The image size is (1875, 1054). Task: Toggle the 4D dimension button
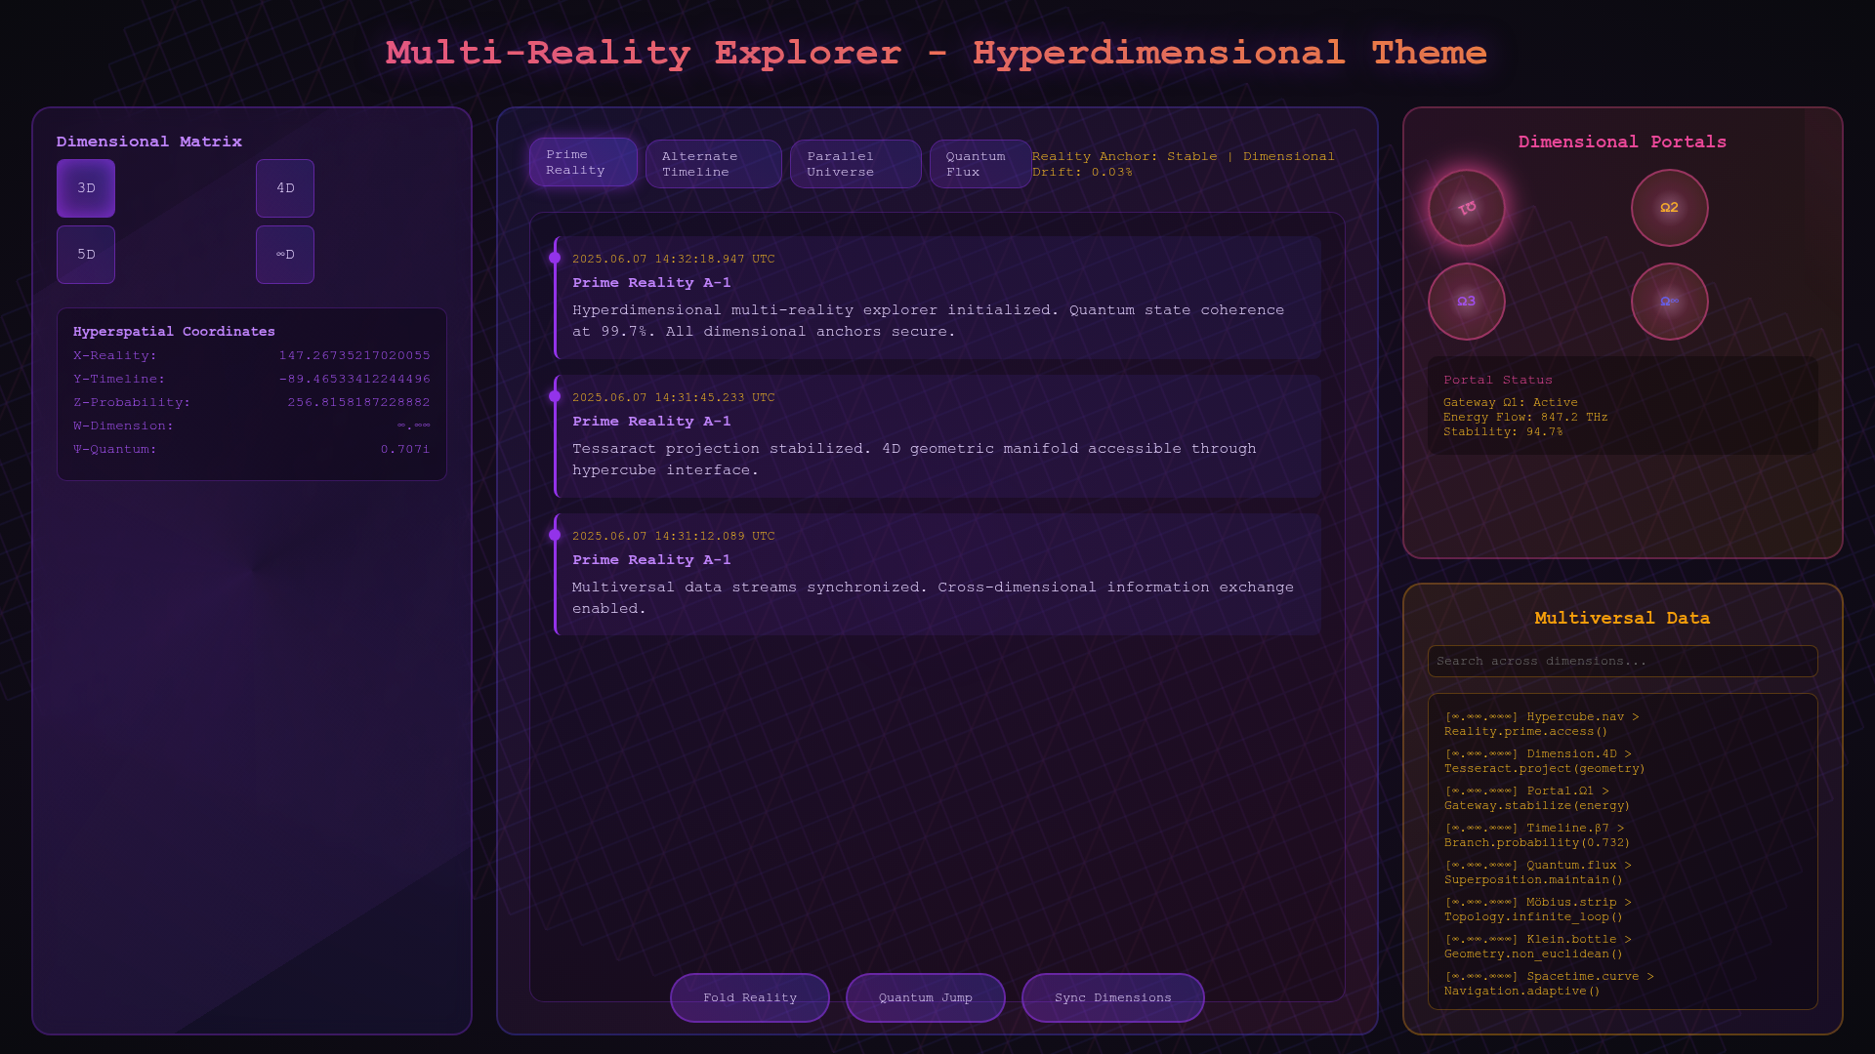pyautogui.click(x=285, y=188)
